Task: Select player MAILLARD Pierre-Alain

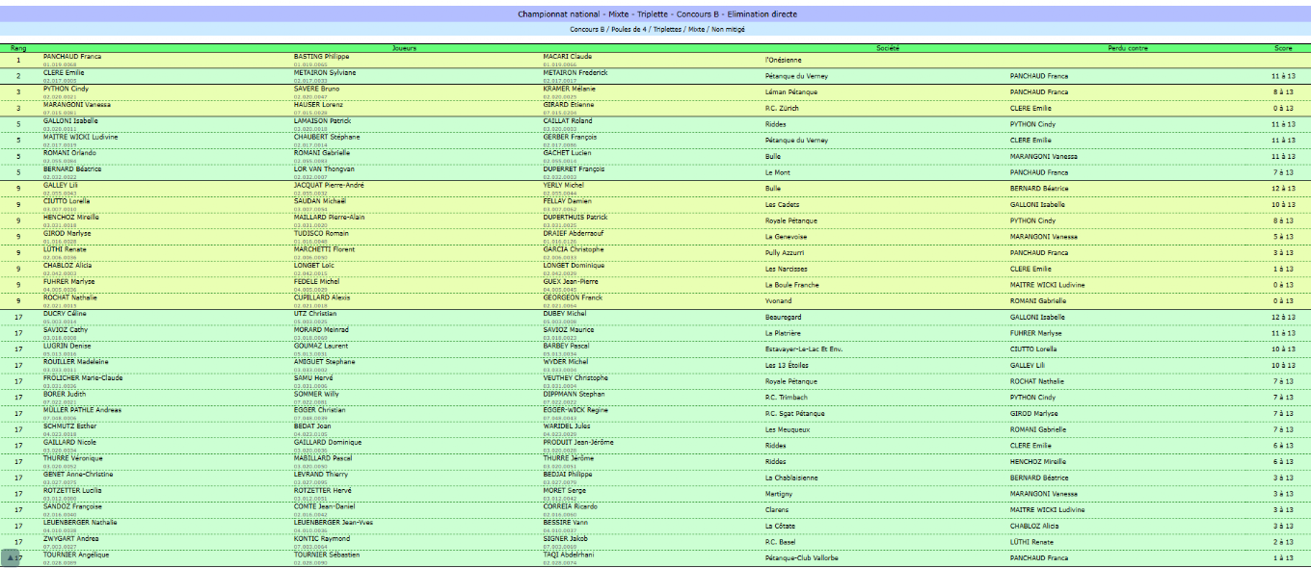Action: (329, 217)
